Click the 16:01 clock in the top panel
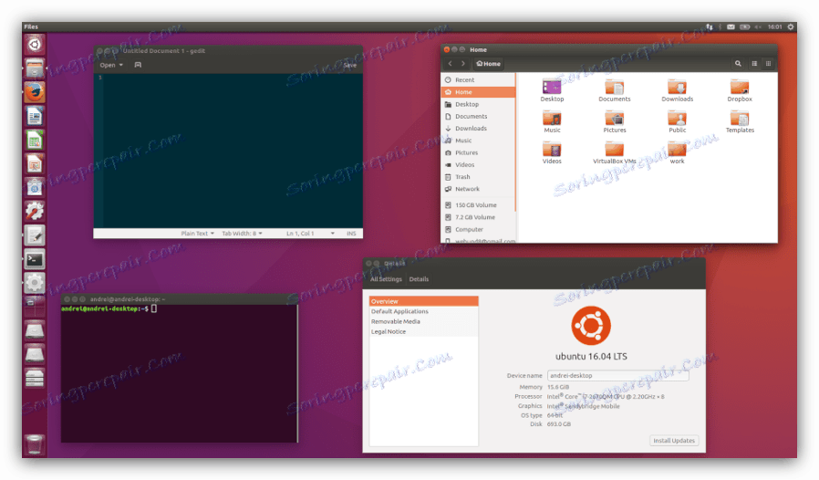The height and width of the screenshot is (480, 819). click(x=774, y=26)
